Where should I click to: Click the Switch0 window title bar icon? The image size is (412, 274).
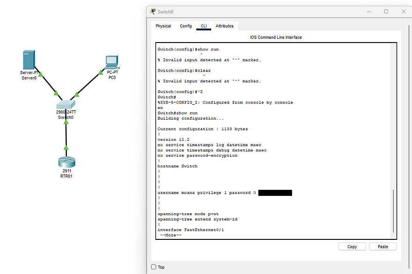(x=153, y=11)
